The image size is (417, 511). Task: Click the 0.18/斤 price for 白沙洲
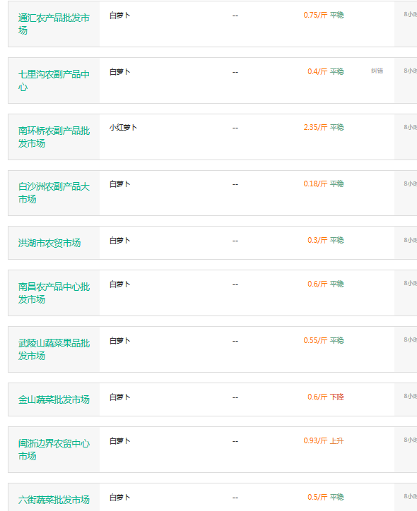point(315,184)
